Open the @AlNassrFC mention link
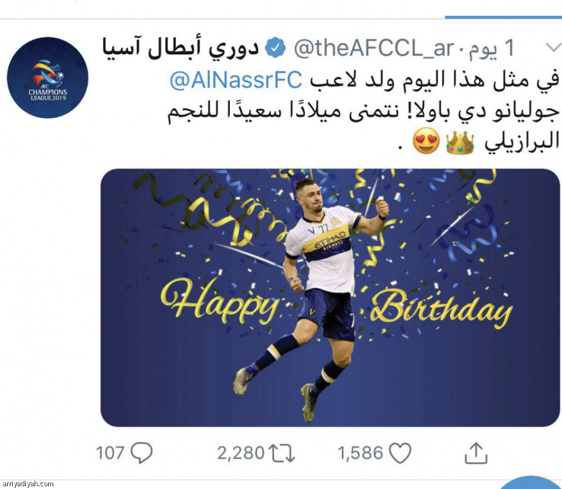 (236, 80)
